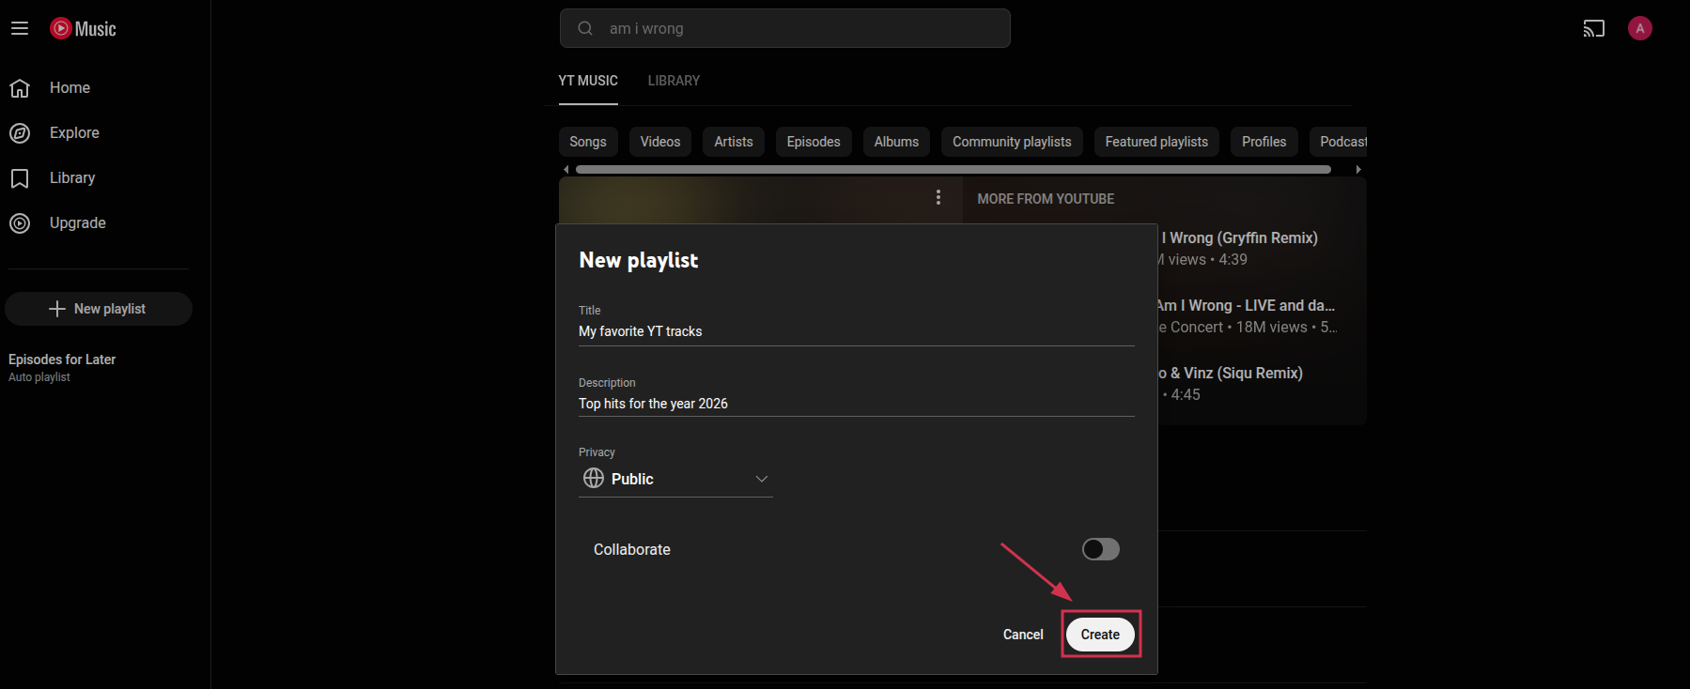Click the 'New playlist' dialog heading
This screenshot has width=1690, height=689.
[x=639, y=260]
